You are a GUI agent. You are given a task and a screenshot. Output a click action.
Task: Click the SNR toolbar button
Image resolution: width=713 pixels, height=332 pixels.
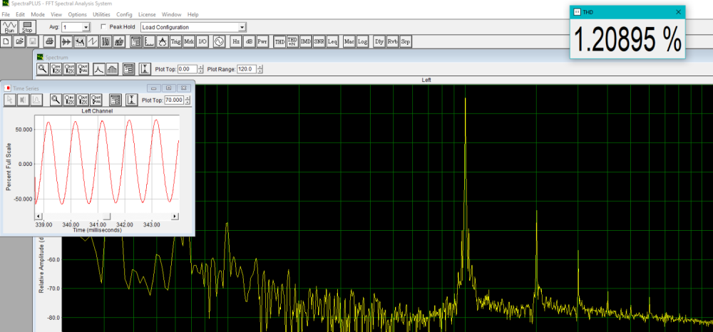(x=319, y=42)
